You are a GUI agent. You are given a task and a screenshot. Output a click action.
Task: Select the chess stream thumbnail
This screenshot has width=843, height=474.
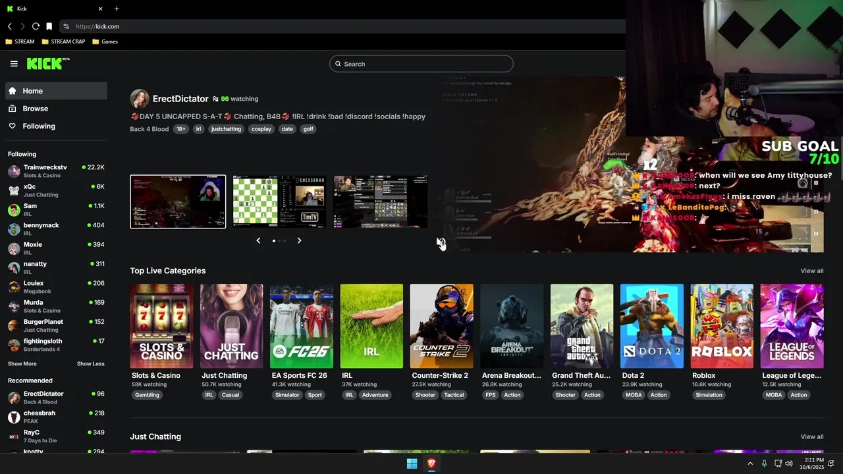(279, 201)
